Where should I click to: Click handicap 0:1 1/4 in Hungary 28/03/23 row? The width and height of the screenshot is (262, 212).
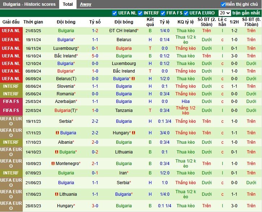165,205
